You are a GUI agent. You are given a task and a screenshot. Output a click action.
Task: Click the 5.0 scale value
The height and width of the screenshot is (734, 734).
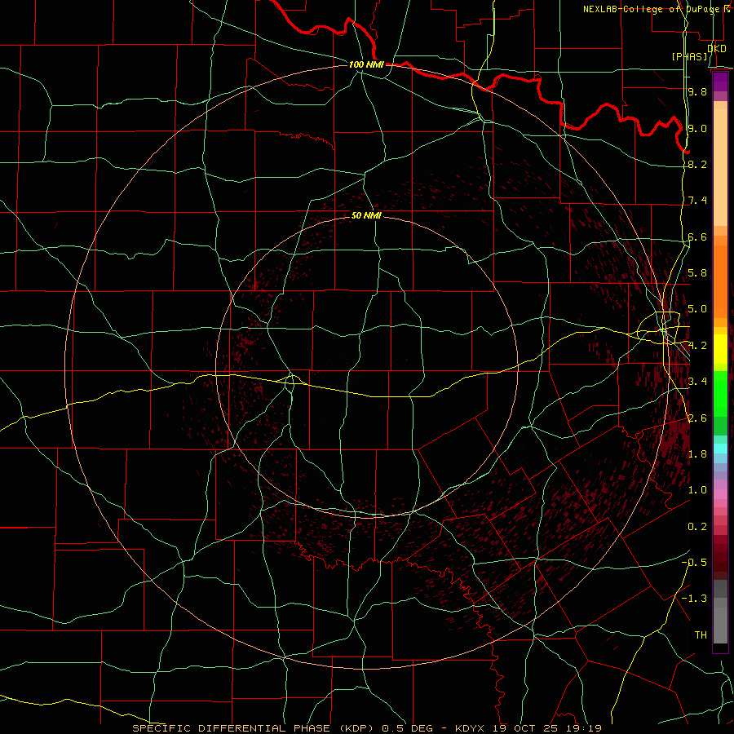coord(697,309)
